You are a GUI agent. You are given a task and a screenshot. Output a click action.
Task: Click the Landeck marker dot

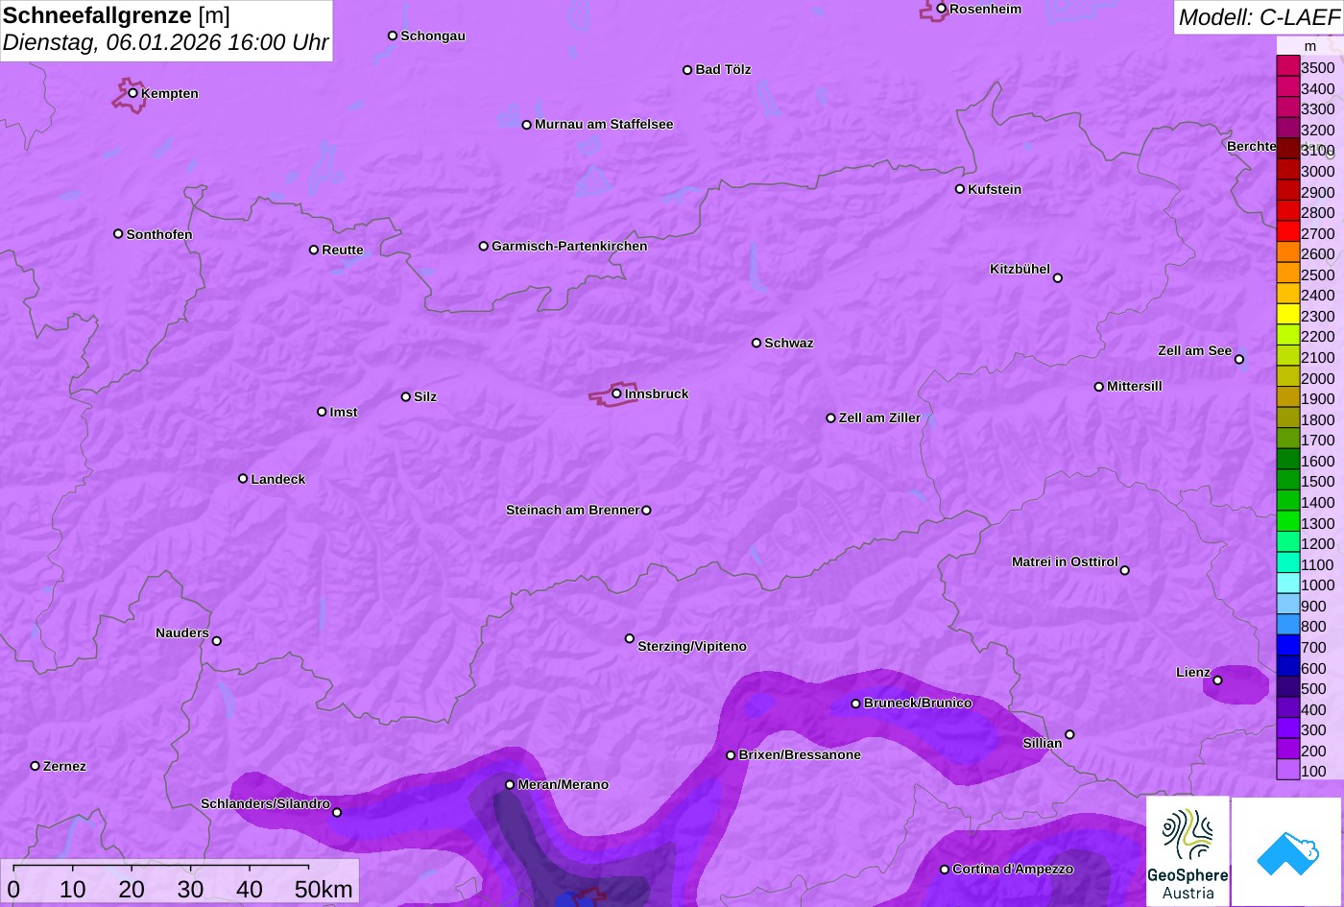[x=243, y=479]
